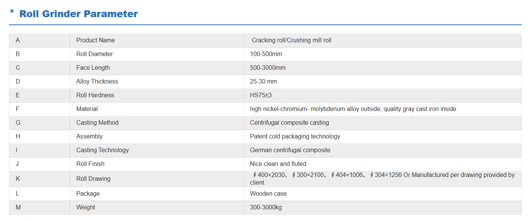Viewport: 529px width, 222px height.
Task: Click the Patent cold packaging technology text
Action: [x=295, y=137]
